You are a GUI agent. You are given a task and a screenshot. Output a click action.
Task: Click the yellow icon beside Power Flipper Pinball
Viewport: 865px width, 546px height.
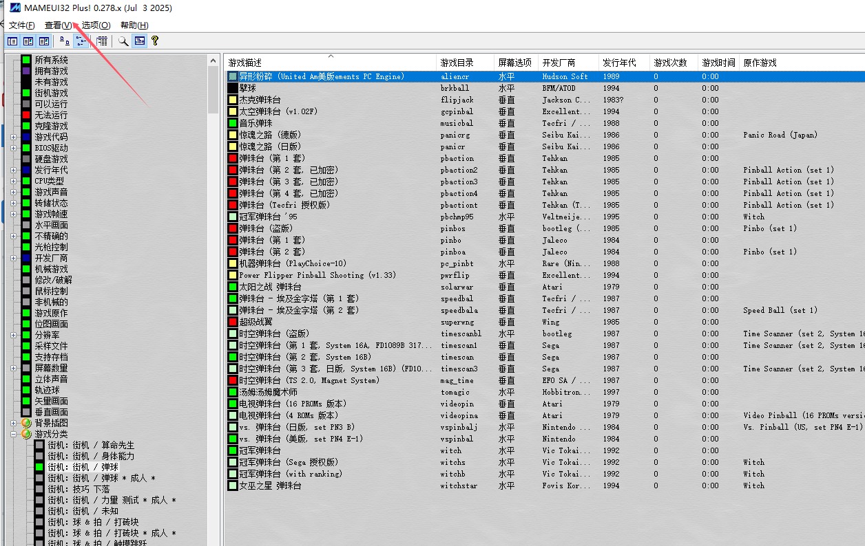pyautogui.click(x=233, y=275)
